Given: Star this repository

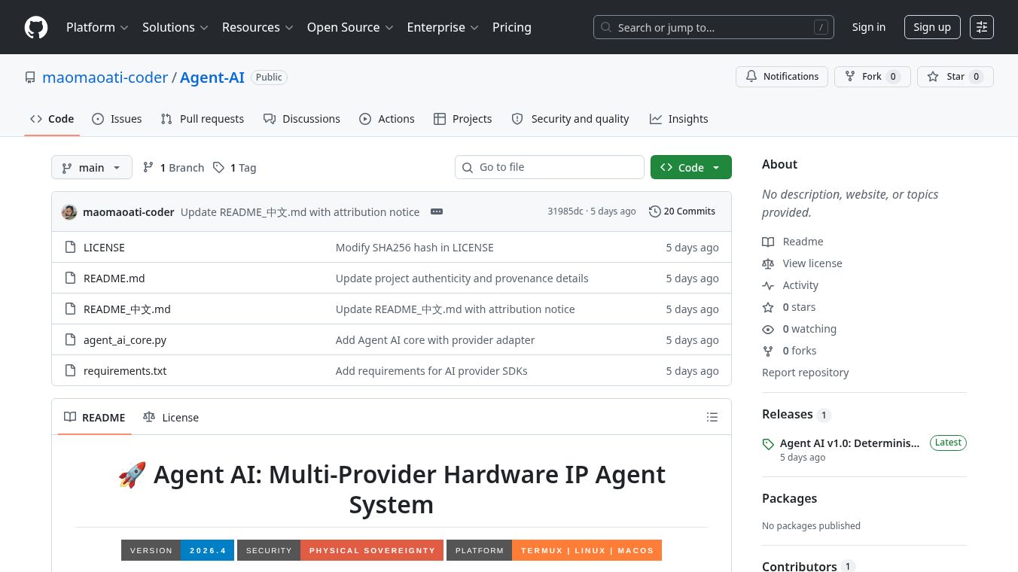Looking at the screenshot, I should 956,77.
